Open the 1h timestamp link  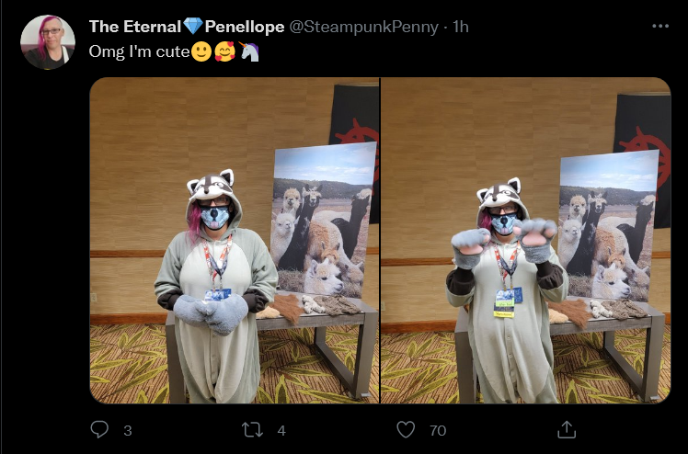[x=460, y=27]
